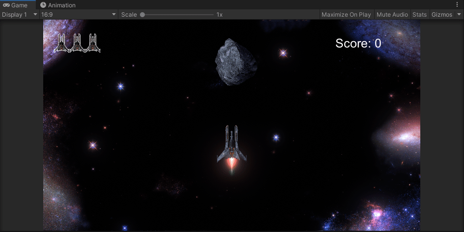Click the Scale slider handle
This screenshot has height=232, width=464.
click(x=142, y=15)
